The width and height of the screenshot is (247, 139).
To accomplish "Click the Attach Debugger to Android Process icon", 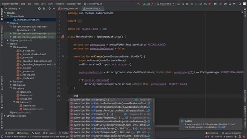I will 205,4.
